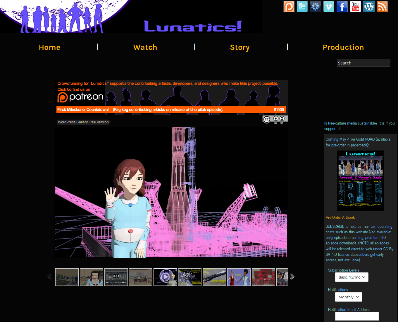This screenshot has height=322, width=398.
Task: Open the Patreon social icon
Action: pos(289,7)
